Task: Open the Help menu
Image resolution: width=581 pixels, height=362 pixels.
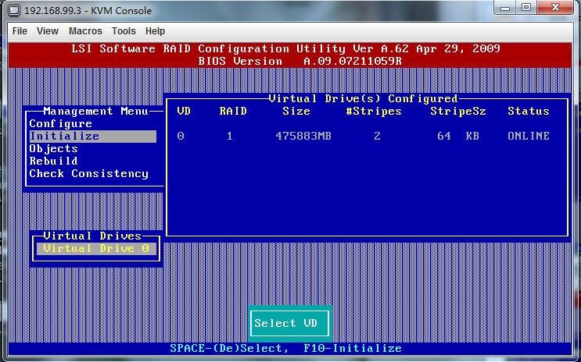Action: [x=155, y=31]
